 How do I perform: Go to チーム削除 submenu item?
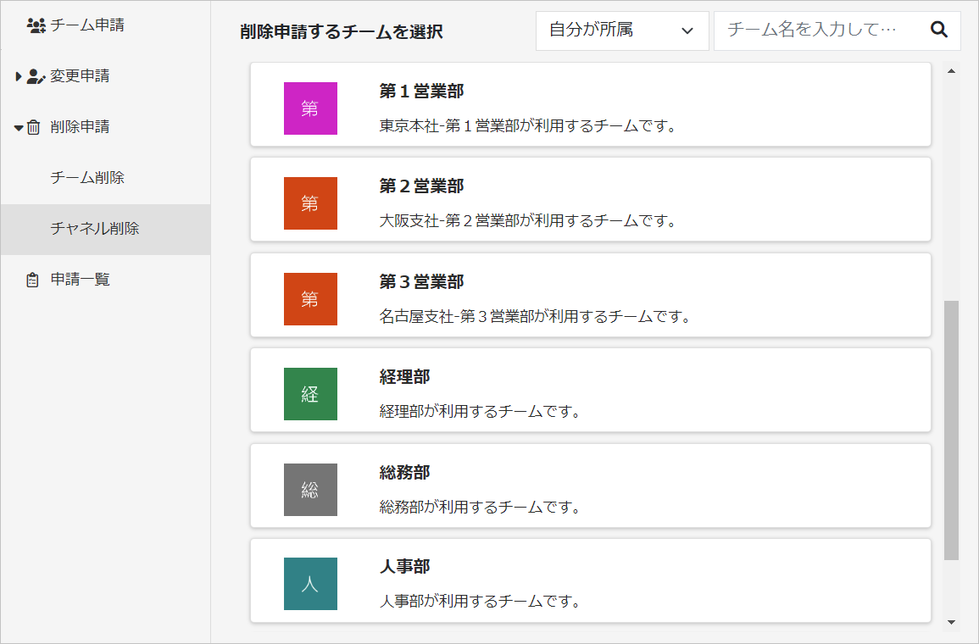87,178
